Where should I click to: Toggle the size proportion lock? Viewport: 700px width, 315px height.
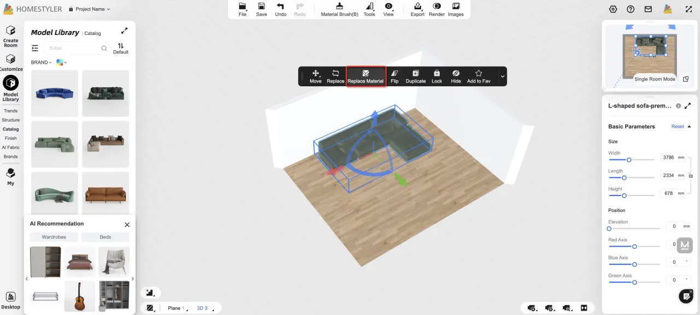coord(691,176)
